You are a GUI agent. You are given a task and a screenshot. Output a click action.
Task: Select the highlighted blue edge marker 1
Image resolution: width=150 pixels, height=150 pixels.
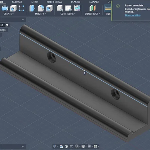[84, 73]
